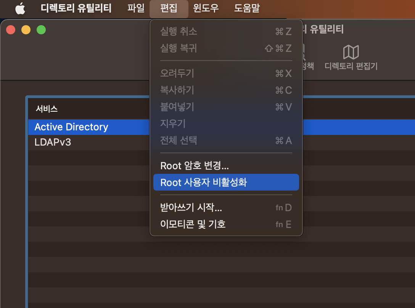Open the 파일 menu
The width and height of the screenshot is (415, 308).
136,8
